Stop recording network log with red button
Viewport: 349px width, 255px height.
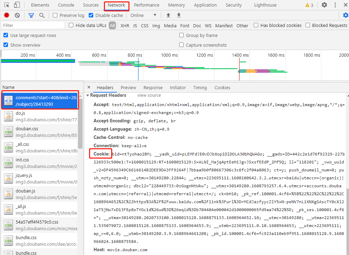(6, 15)
